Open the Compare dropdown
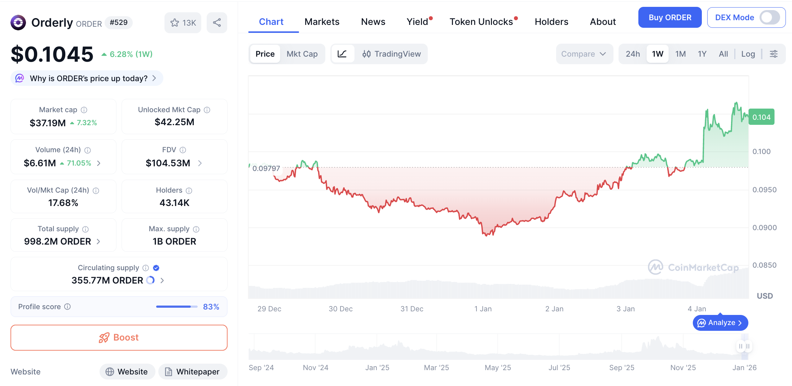The height and width of the screenshot is (386, 792). tap(584, 54)
